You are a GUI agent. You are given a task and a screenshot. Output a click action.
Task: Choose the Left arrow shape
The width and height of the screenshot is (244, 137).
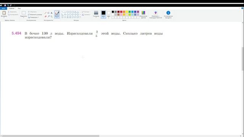click(x=75, y=14)
